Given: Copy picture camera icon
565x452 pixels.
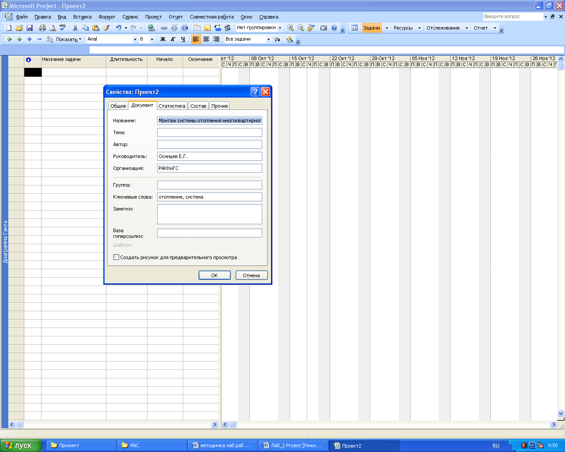Looking at the screenshot, I should coord(324,28).
